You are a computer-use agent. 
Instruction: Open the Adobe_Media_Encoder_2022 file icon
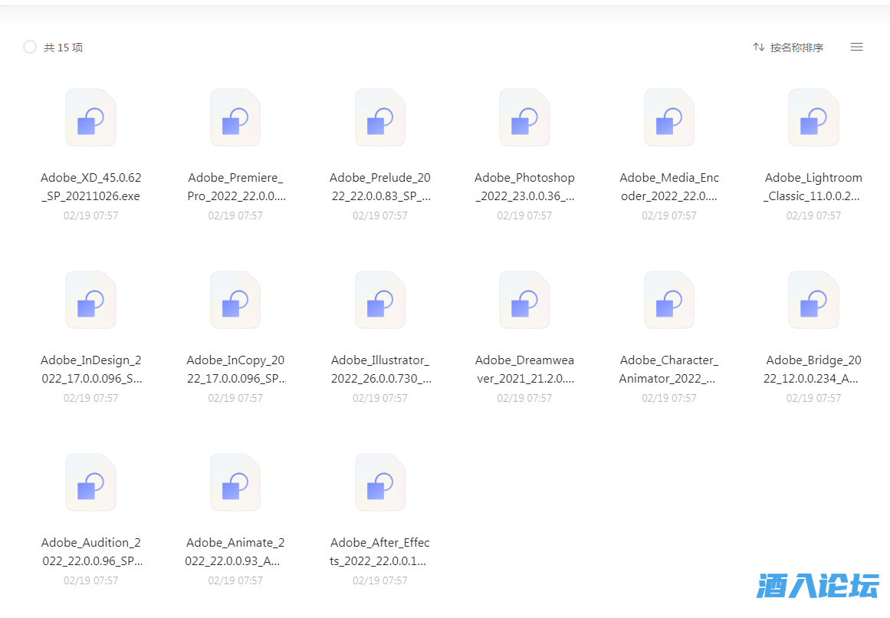tap(669, 117)
